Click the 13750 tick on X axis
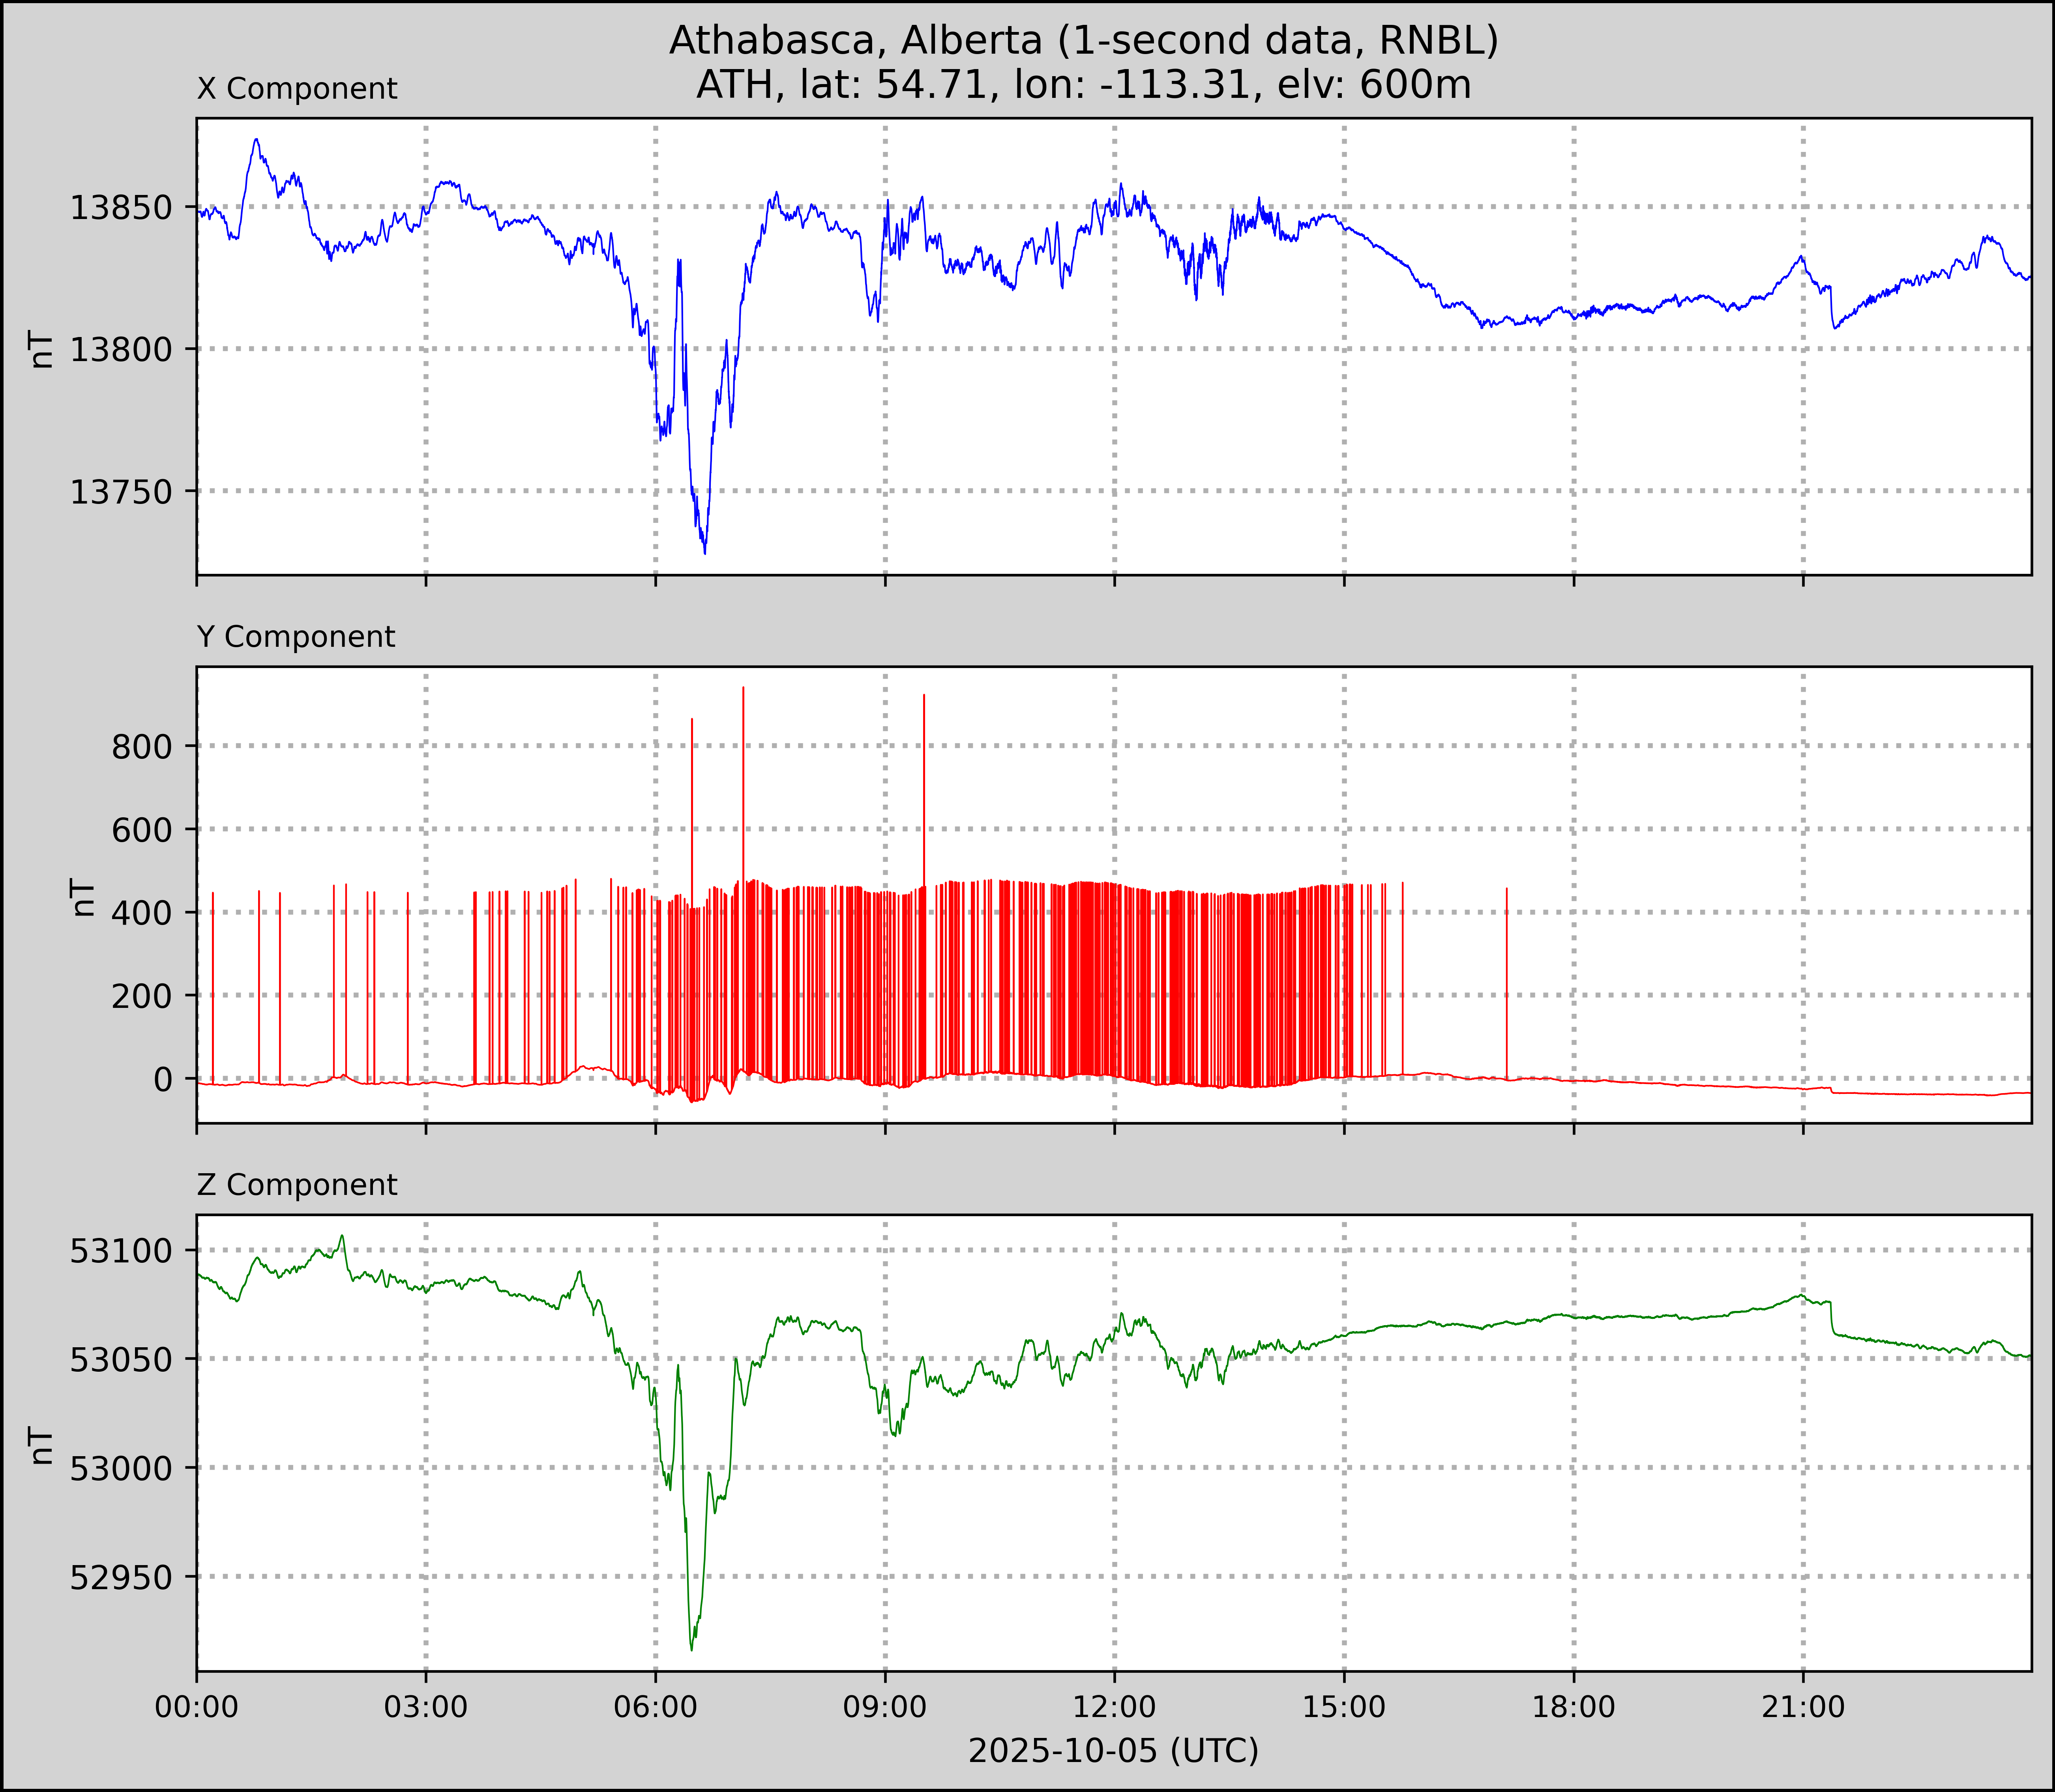2055x1792 pixels. (x=121, y=492)
